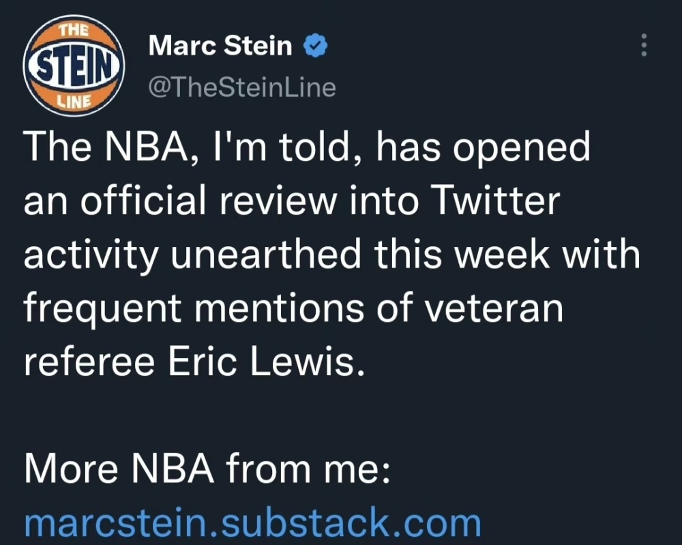
Task: Open the @TheSteinLine handle
Action: point(242,87)
